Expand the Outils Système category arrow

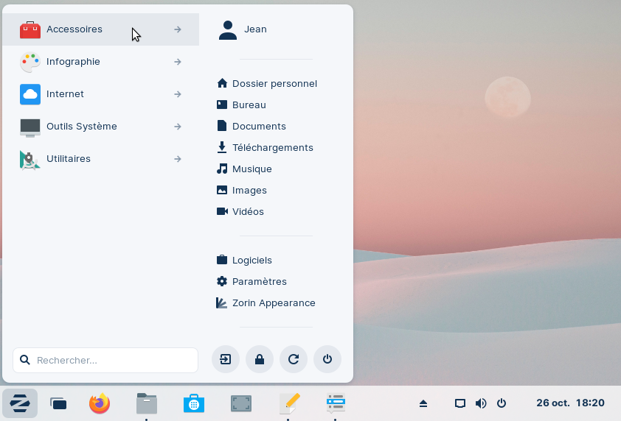coord(178,127)
